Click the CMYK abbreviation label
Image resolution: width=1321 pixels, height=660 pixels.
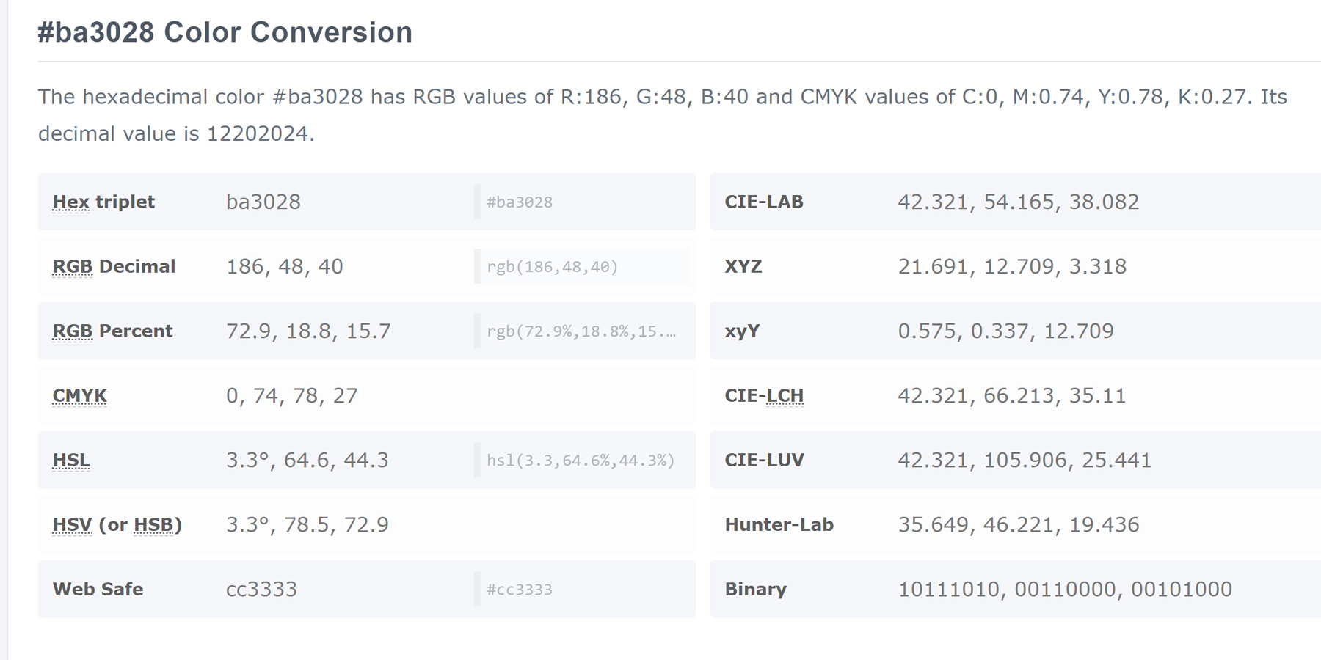coord(80,395)
